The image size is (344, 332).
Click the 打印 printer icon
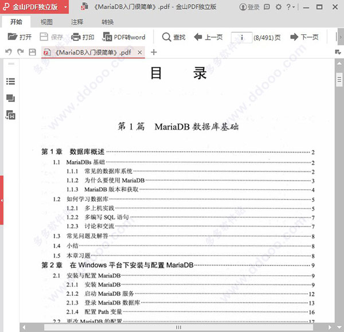pos(76,37)
